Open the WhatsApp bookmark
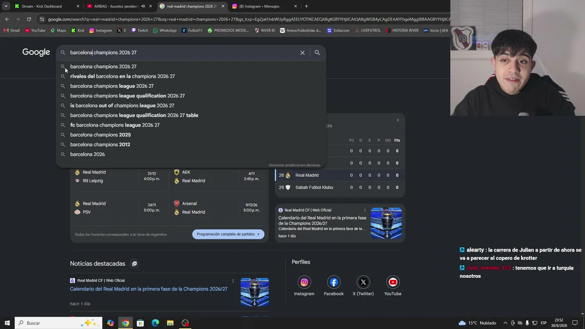Viewport: 585px width, 329px height. pos(165,31)
